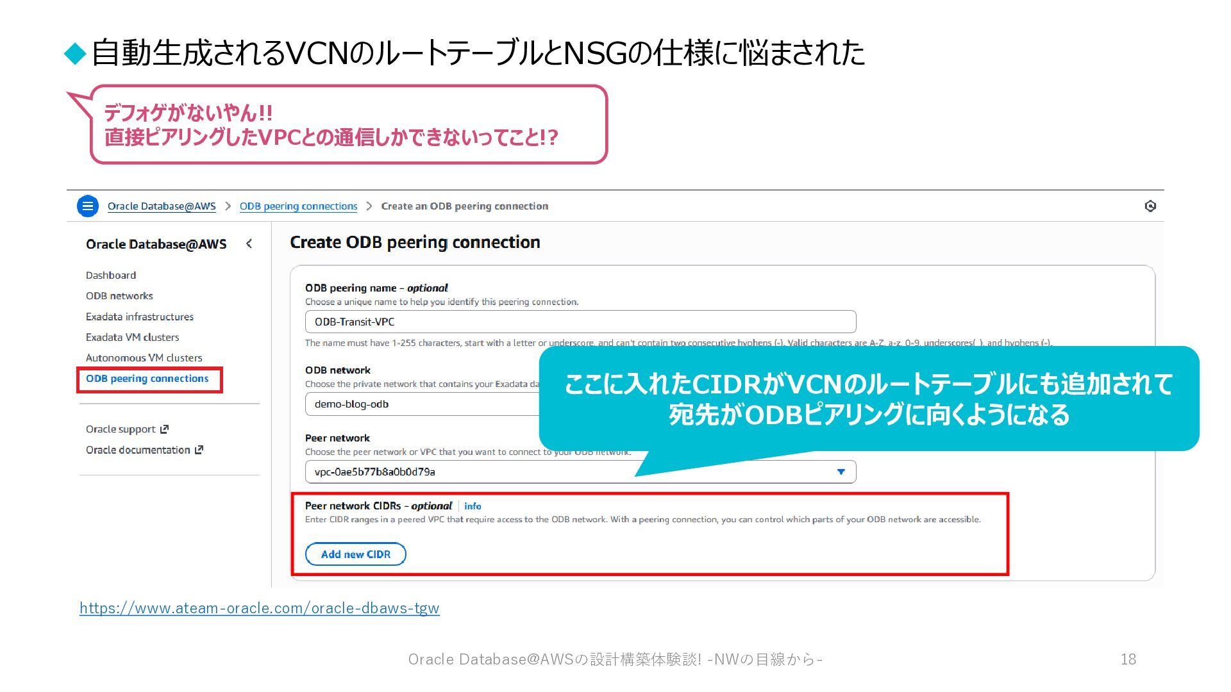
Task: Open the Oracle documentation external link icon
Action: point(199,450)
